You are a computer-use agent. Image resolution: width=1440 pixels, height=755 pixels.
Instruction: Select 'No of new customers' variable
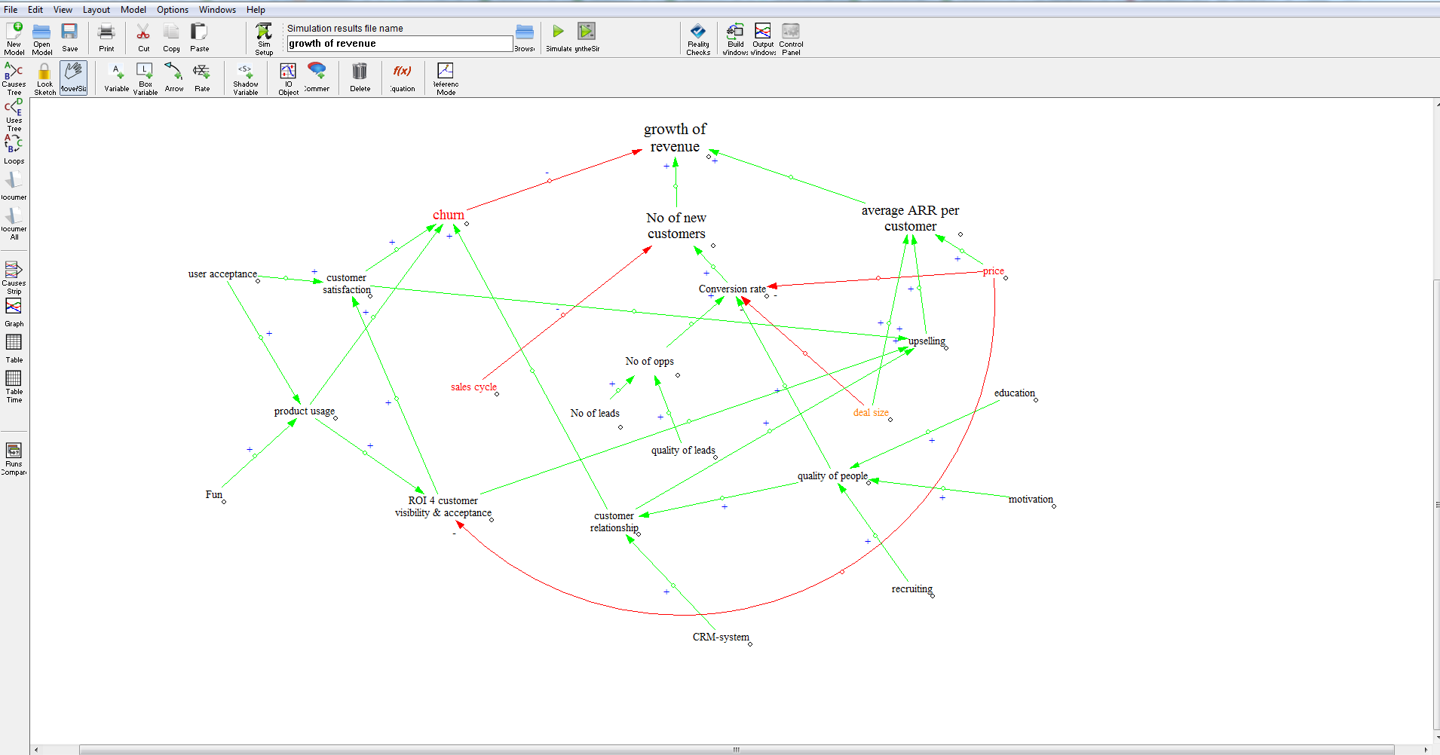click(x=676, y=225)
